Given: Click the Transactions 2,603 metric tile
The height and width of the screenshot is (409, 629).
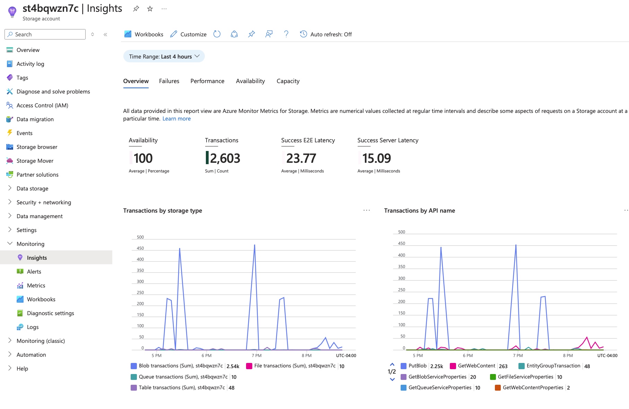Looking at the screenshot, I should pos(222,155).
